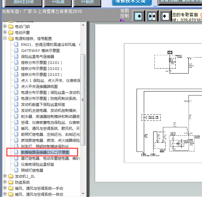Image resolution: width=202 pixels, height=197 pixels.
Task: Open 发动机舱盖下保险丝盒标签 item
Action: (x=43, y=104)
